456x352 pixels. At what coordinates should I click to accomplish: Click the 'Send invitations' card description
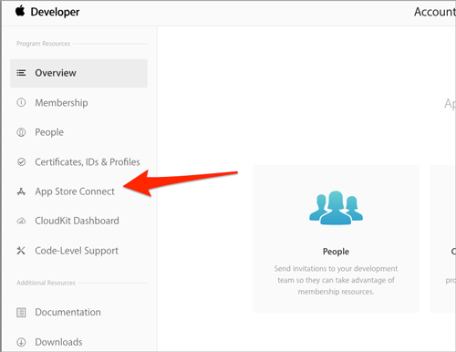pyautogui.click(x=336, y=280)
